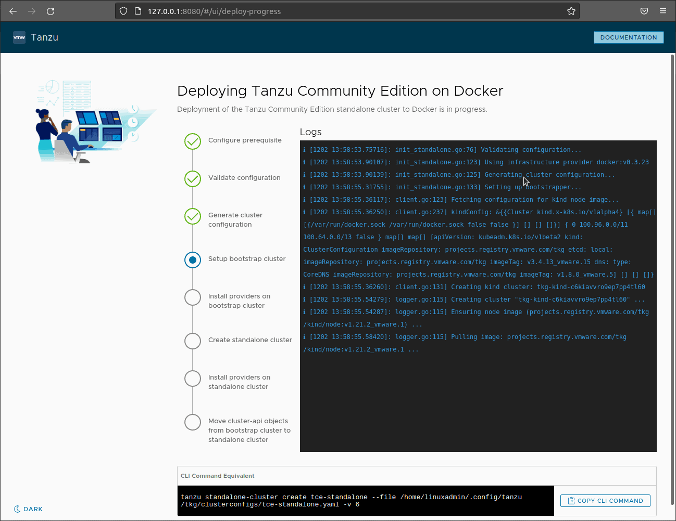676x521 pixels.
Task: Click log line 'Ensuring node image'
Action: [476, 318]
